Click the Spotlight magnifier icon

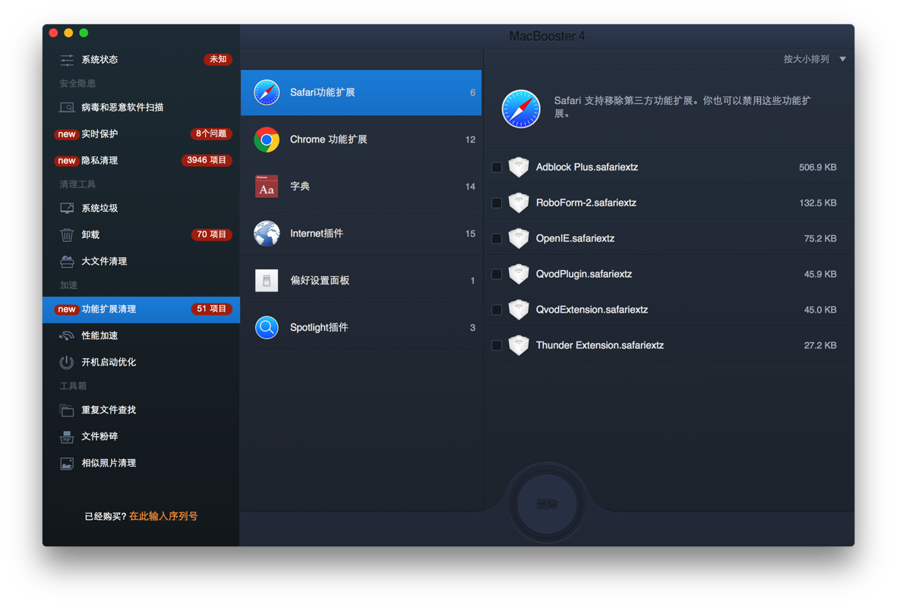click(x=267, y=328)
